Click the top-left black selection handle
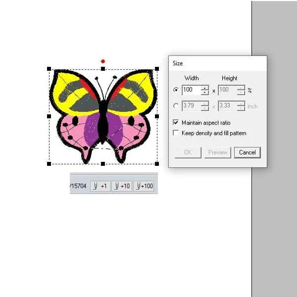This screenshot has height=297, width=297. [x=49, y=69]
